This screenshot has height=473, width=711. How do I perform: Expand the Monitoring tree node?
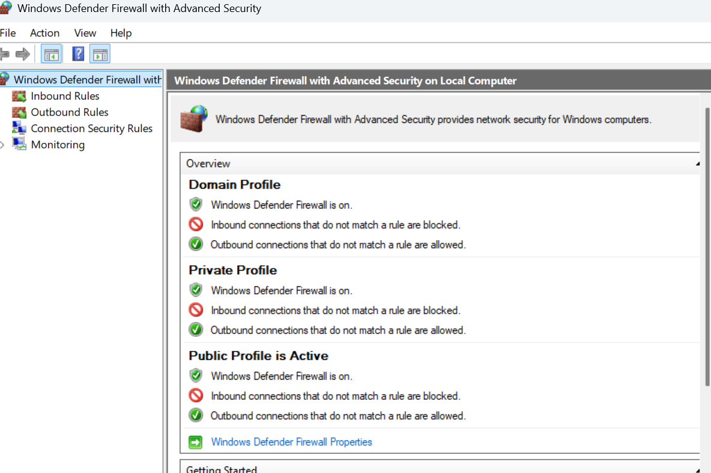coord(3,145)
